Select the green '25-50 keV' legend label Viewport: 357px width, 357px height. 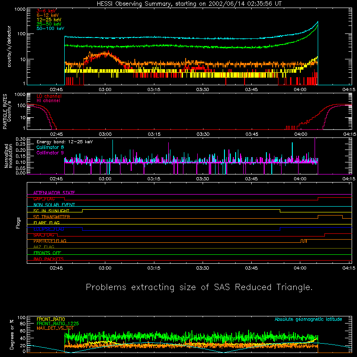[x=49, y=24]
